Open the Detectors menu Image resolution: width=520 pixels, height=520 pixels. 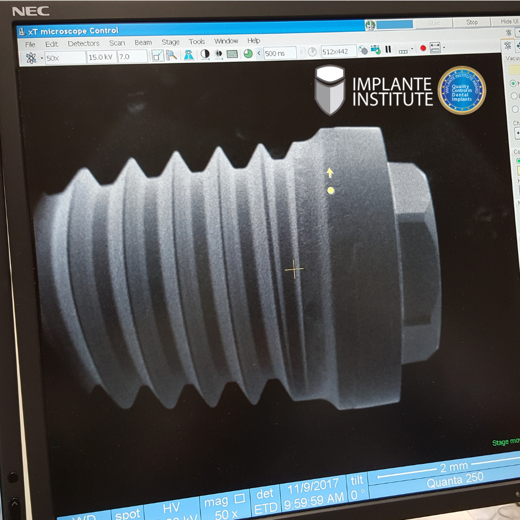click(x=83, y=43)
